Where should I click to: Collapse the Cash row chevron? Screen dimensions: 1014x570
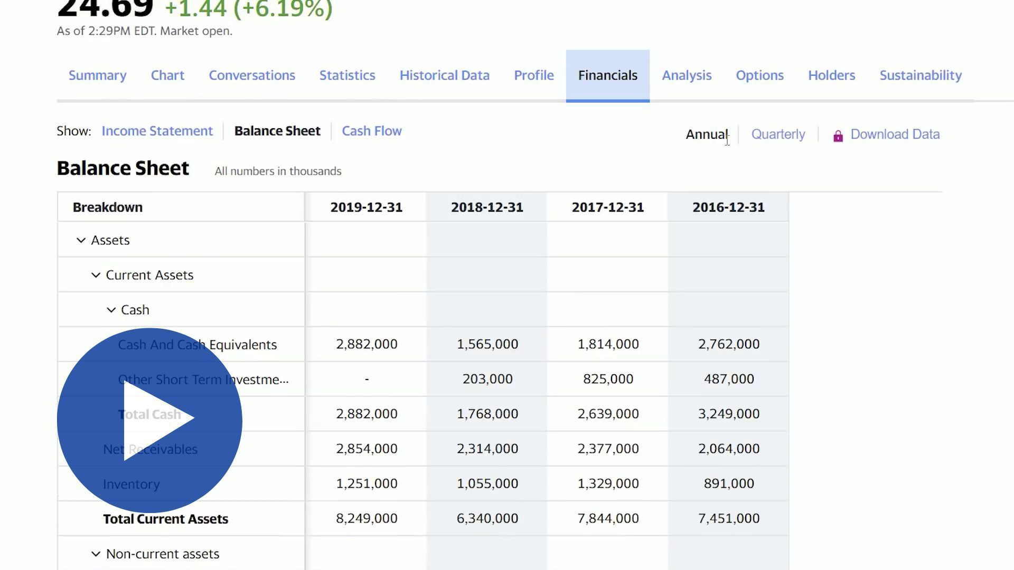[111, 310]
